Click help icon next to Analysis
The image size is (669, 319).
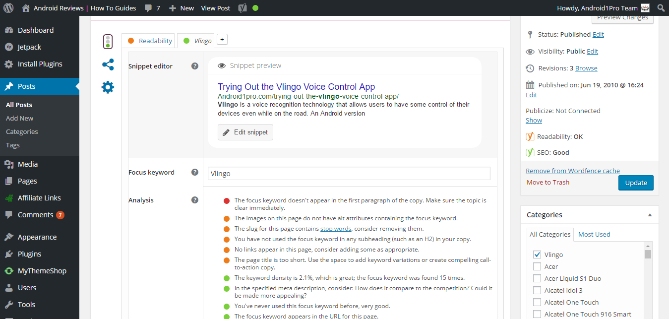[x=195, y=200]
